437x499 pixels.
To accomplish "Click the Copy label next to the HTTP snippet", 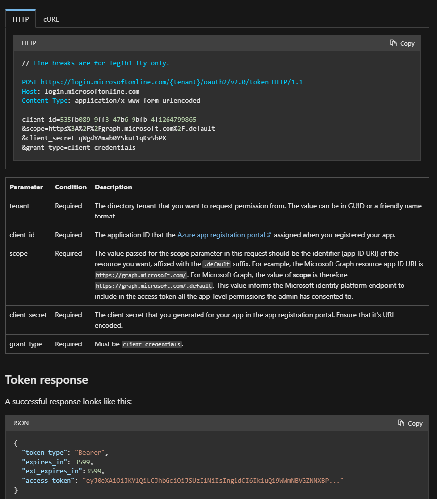I will point(407,43).
